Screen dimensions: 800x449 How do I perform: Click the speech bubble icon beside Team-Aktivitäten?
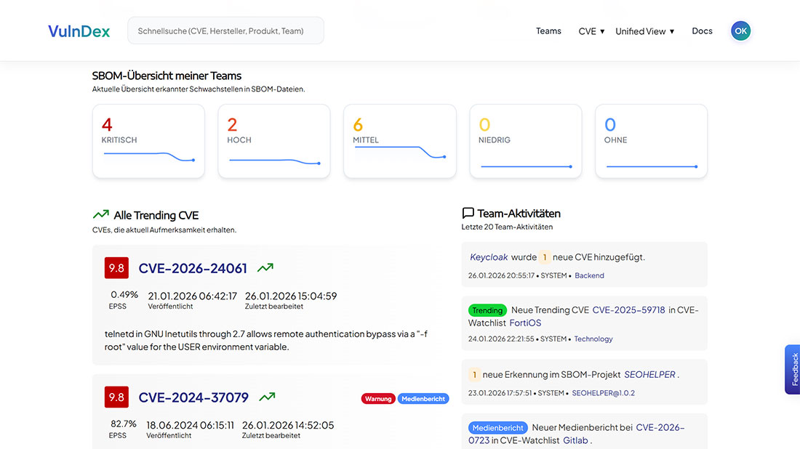pos(468,212)
